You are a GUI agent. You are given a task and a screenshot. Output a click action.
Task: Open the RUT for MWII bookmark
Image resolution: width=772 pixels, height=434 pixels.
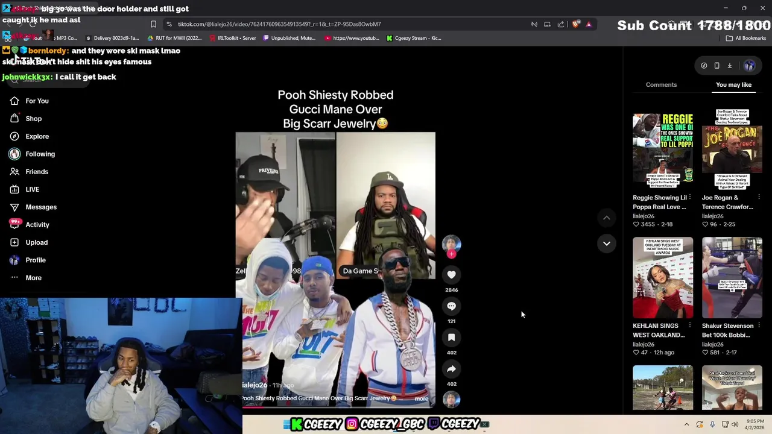(x=174, y=38)
